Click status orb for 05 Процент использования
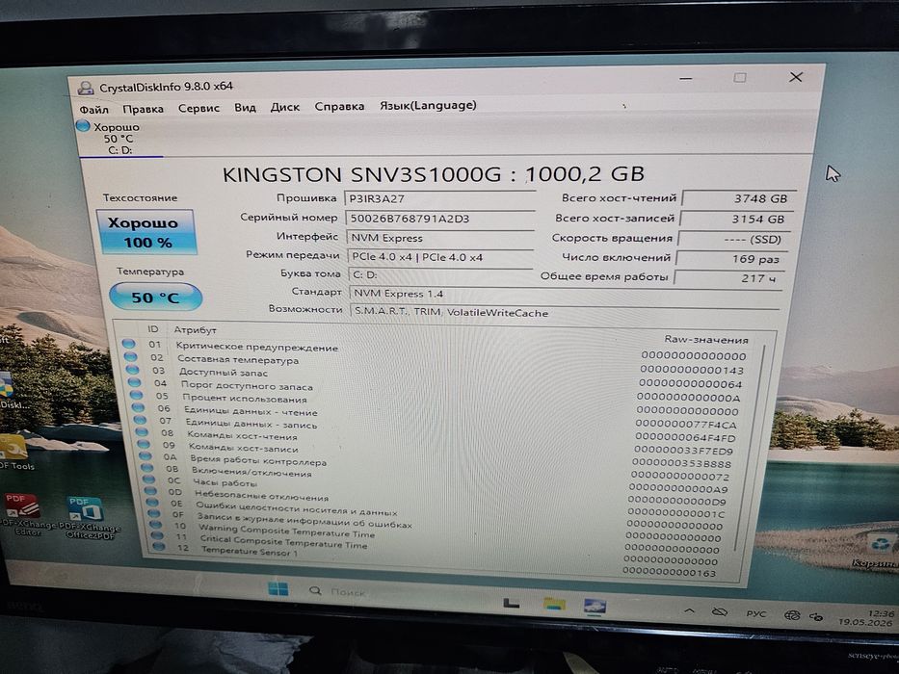The width and height of the screenshot is (899, 674). (x=137, y=395)
